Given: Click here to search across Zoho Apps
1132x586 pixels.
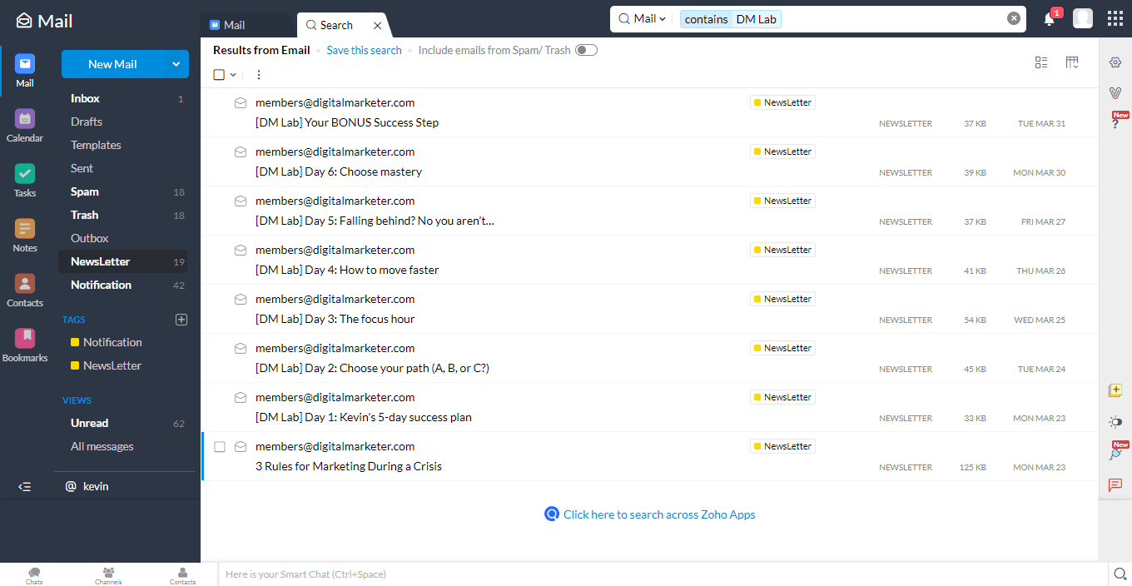Looking at the screenshot, I should [658, 514].
